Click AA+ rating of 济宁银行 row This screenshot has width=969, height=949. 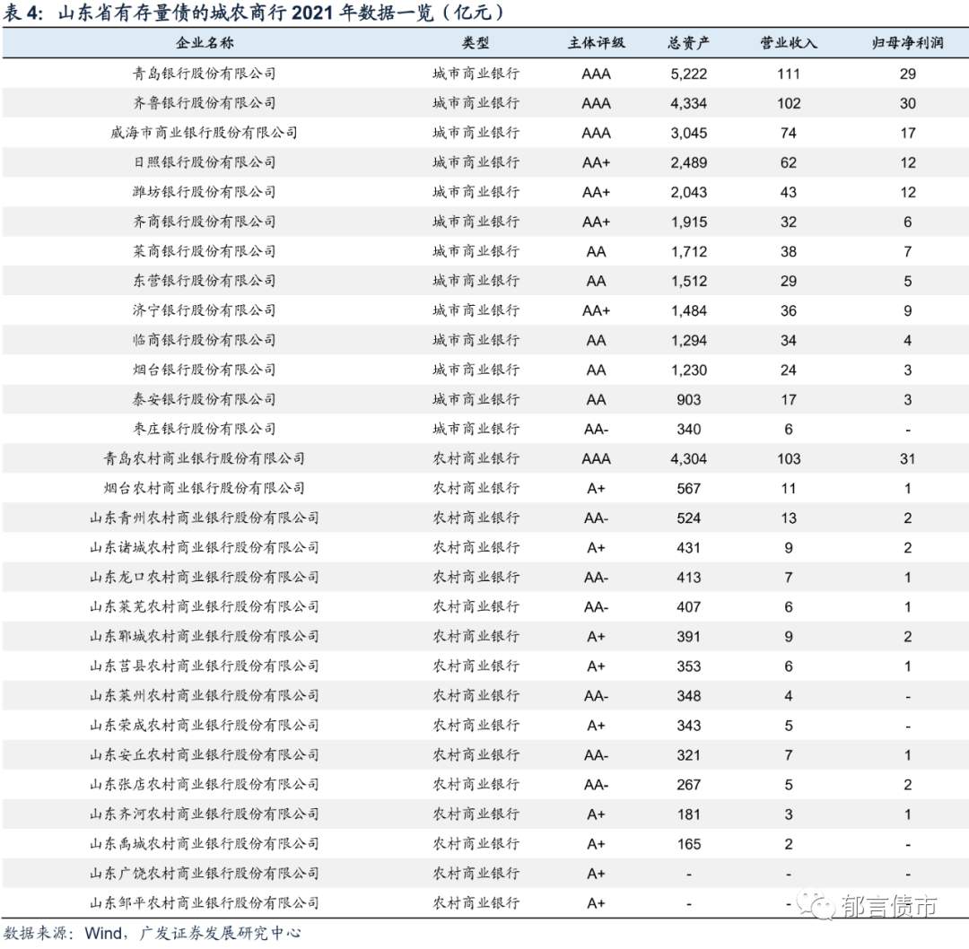point(597,311)
